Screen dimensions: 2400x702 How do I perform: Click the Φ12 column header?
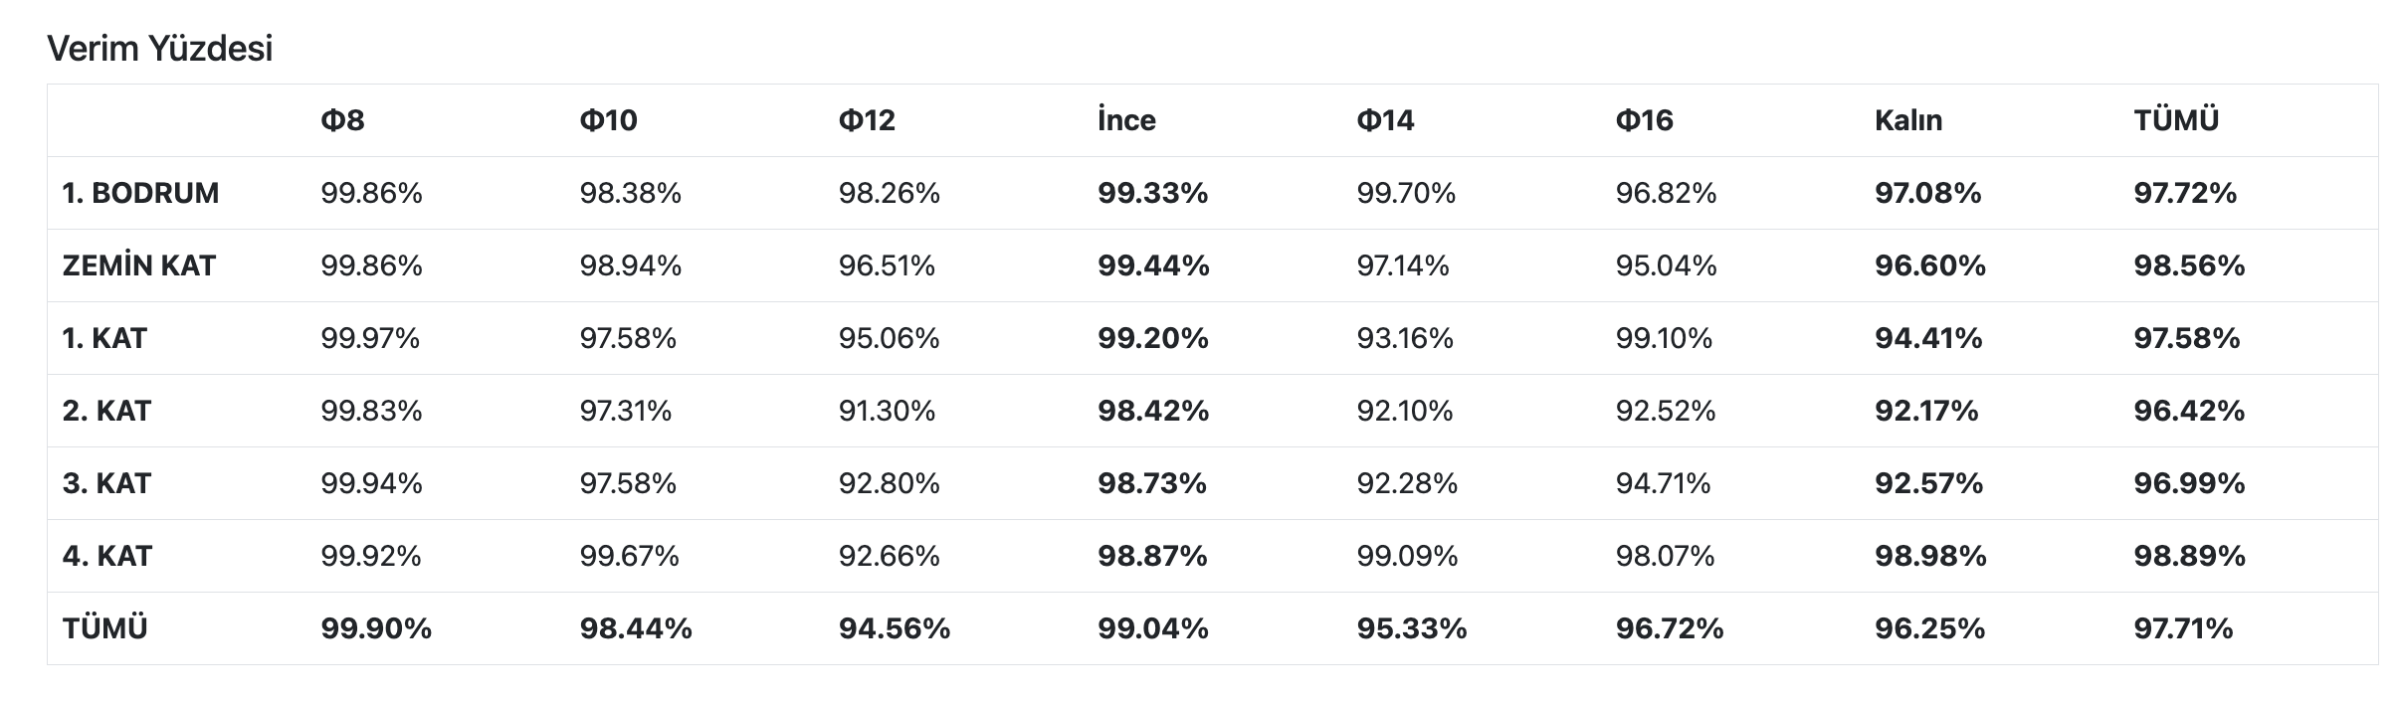tap(867, 120)
